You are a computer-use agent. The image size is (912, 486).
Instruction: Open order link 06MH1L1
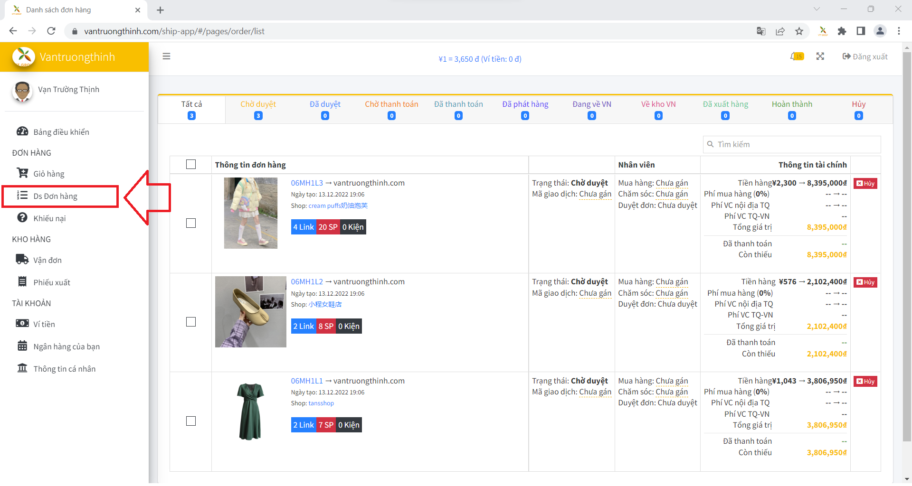pyautogui.click(x=307, y=381)
